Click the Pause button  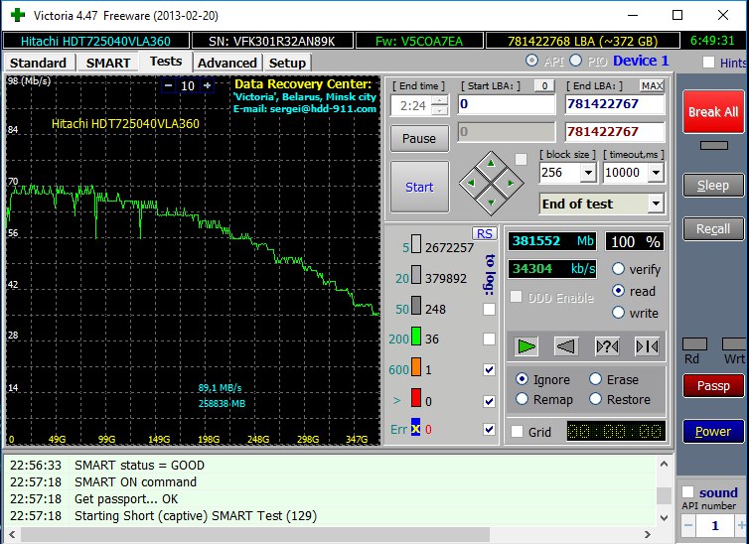pos(419,138)
